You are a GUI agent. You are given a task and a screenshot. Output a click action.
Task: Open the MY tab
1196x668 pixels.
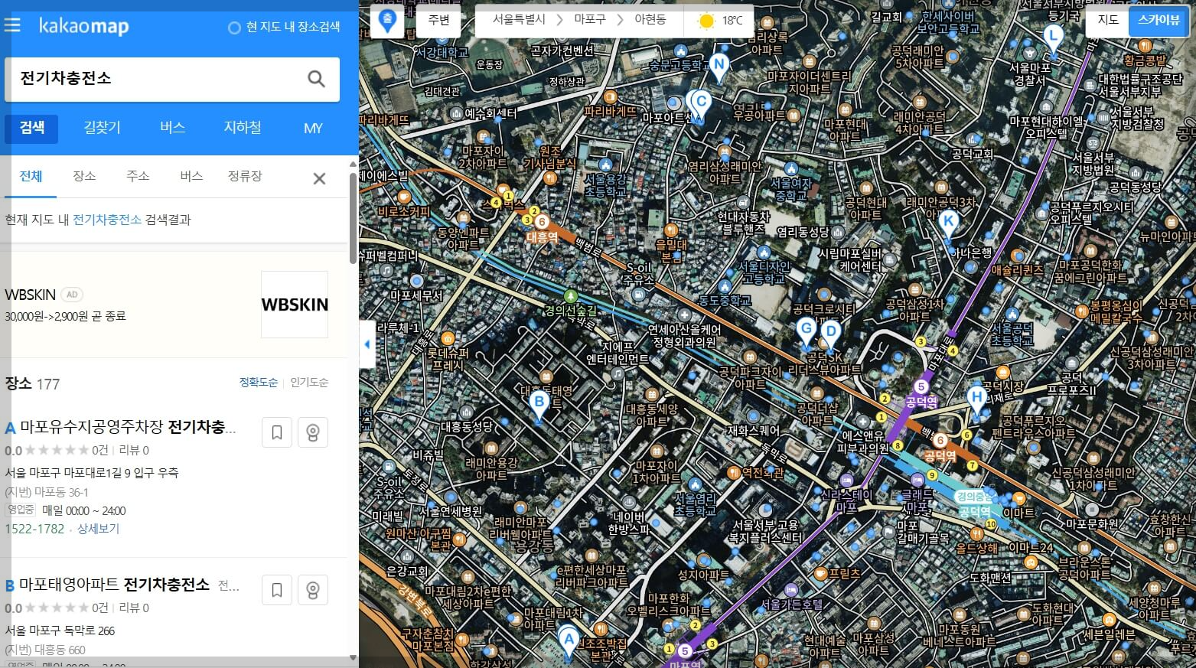tap(313, 128)
